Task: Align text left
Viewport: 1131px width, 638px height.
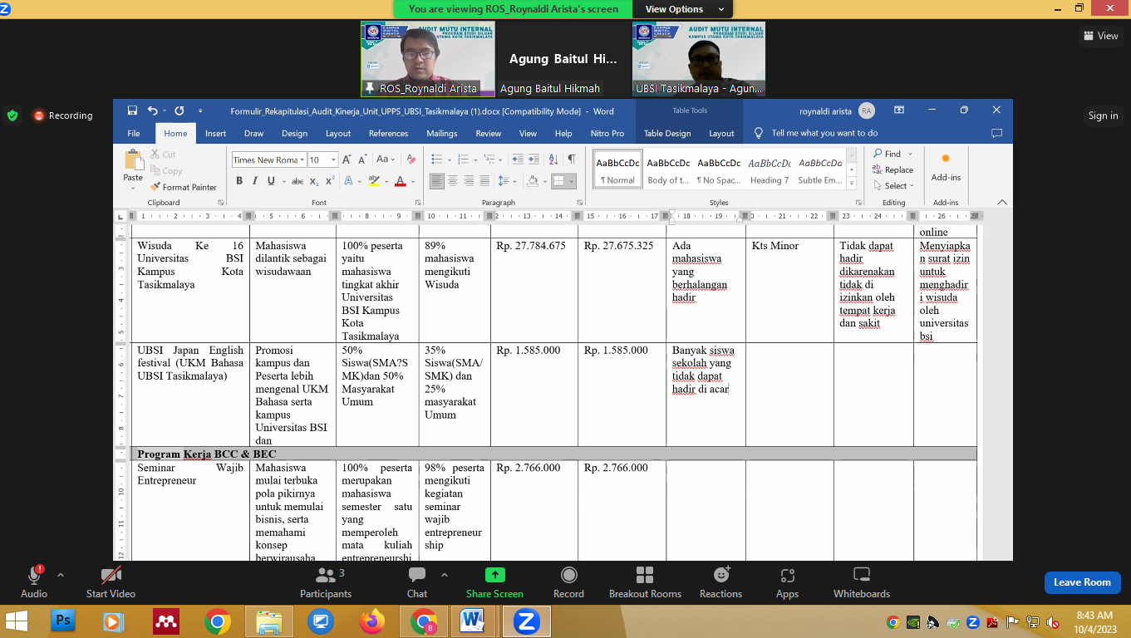Action: 437,181
